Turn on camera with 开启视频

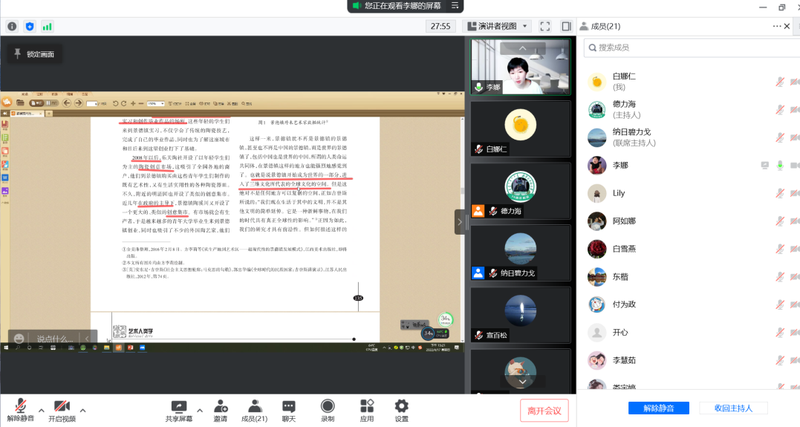click(62, 410)
